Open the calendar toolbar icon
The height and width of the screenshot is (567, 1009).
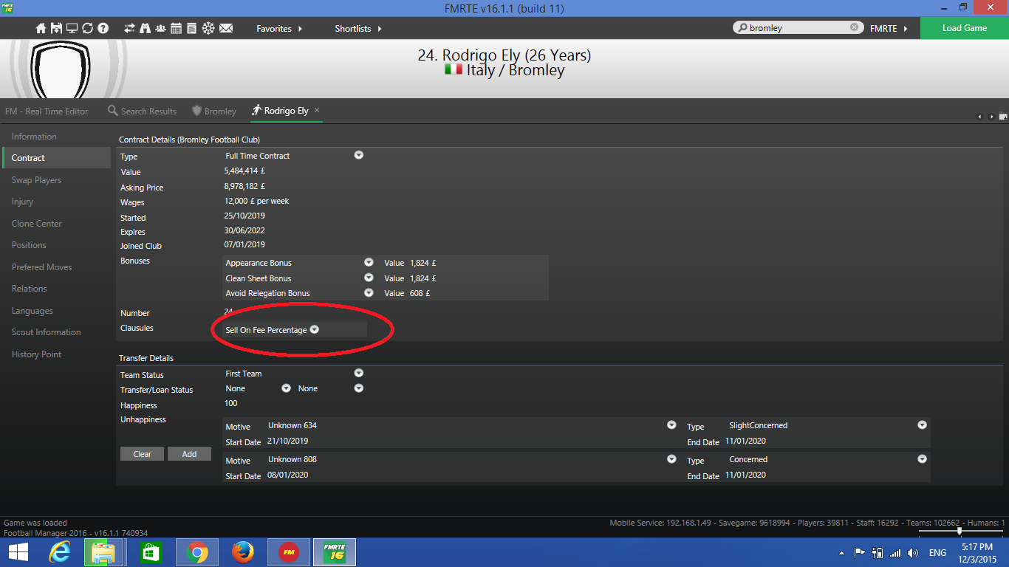click(176, 28)
